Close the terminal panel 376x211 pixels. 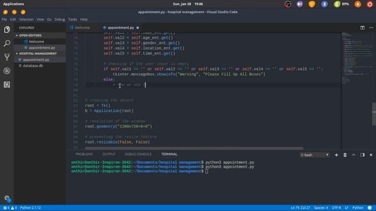click(371, 155)
